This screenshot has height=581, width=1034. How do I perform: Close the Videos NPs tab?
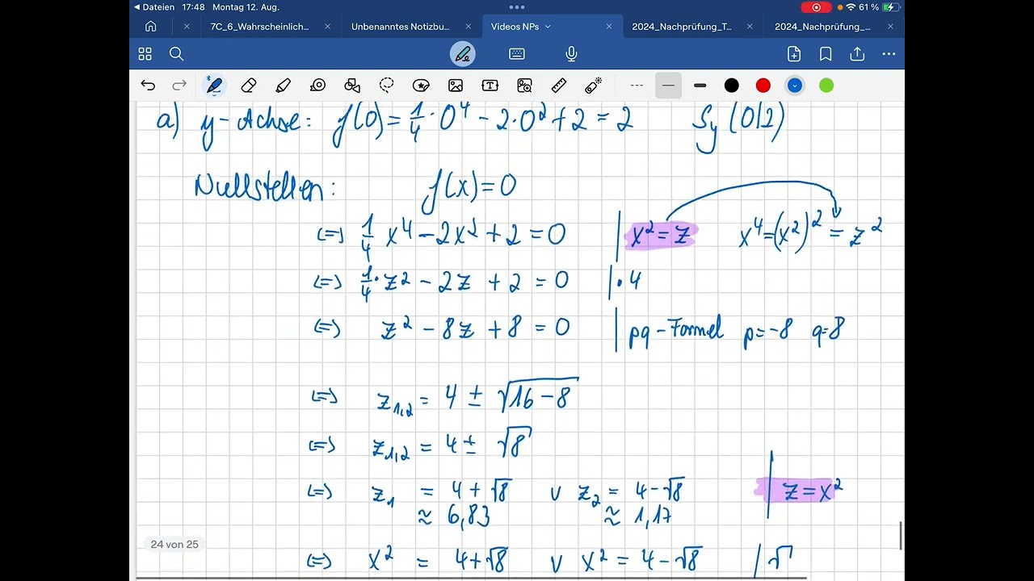[609, 27]
